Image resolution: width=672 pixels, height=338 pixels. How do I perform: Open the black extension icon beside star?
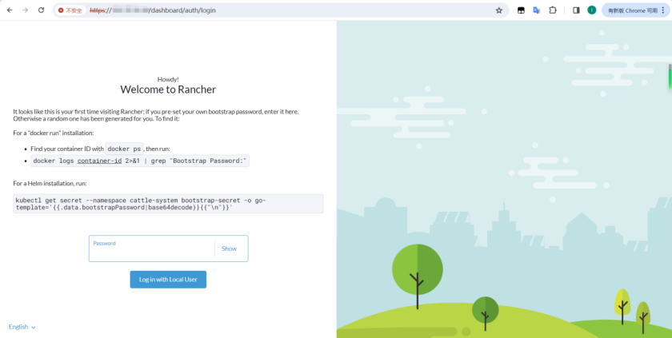click(521, 10)
